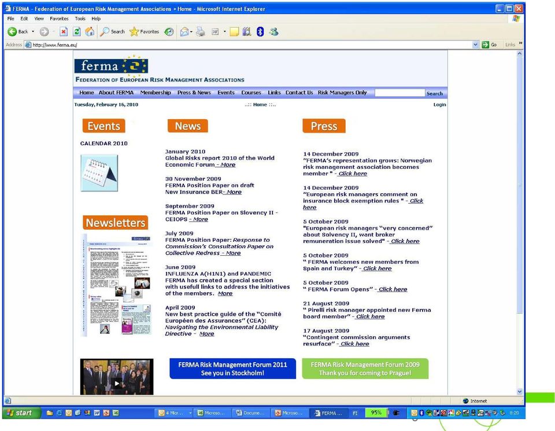The width and height of the screenshot is (555, 431).
Task: Refresh the page using the green arrows icon
Action: pyautogui.click(x=77, y=32)
